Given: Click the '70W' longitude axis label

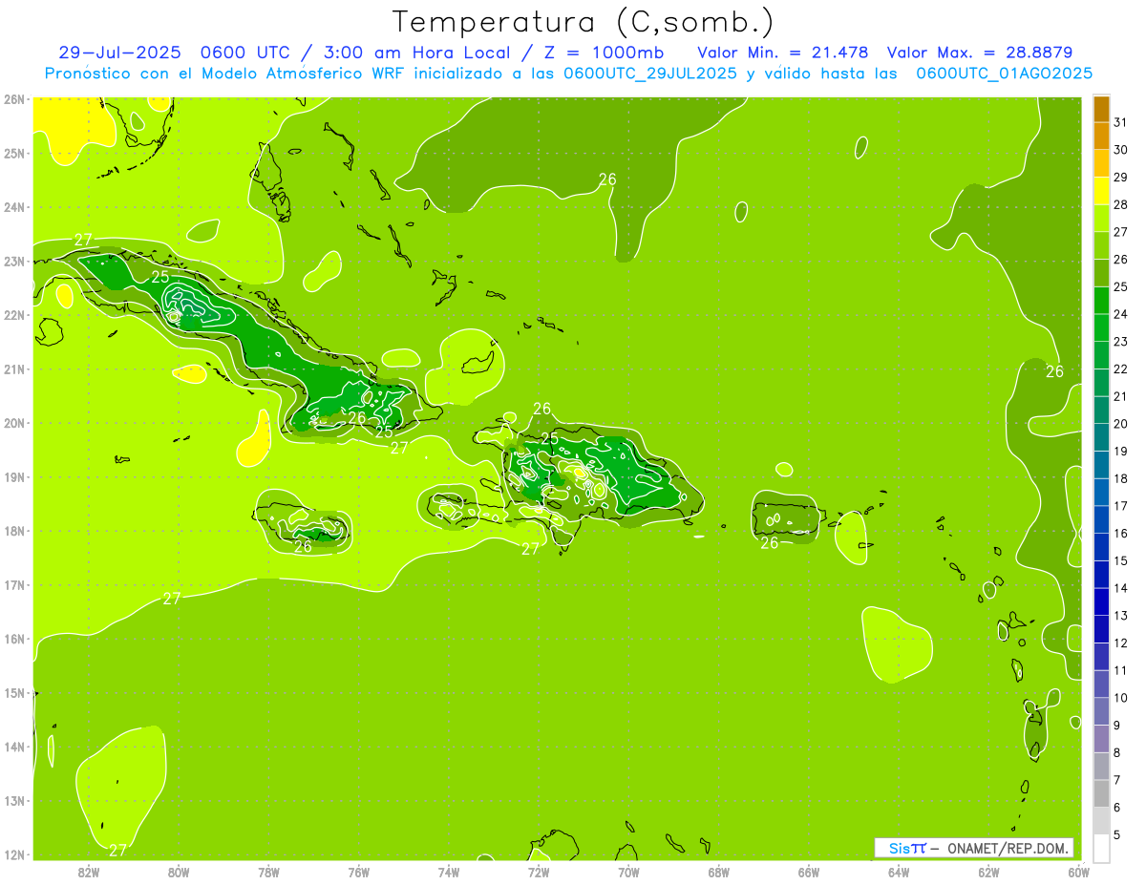Looking at the screenshot, I should point(628,873).
